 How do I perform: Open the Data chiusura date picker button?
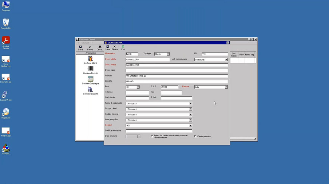pos(139,137)
